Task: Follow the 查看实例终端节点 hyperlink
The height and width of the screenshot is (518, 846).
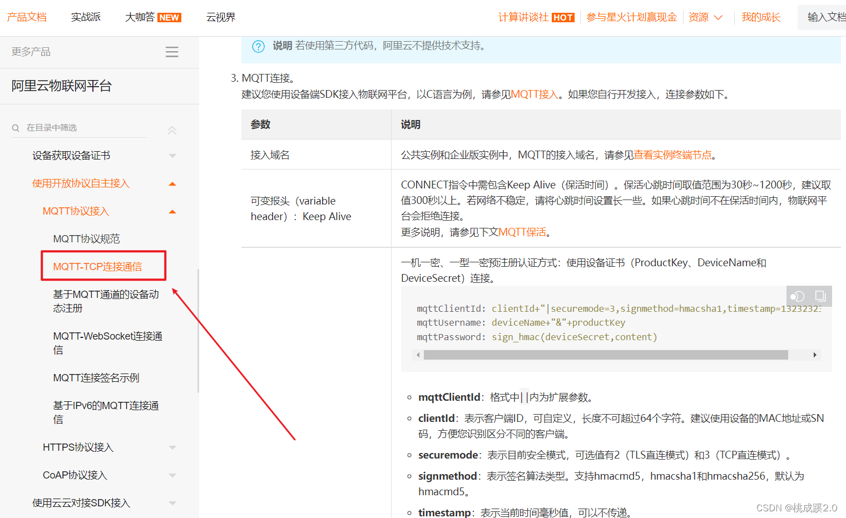Action: [x=672, y=155]
